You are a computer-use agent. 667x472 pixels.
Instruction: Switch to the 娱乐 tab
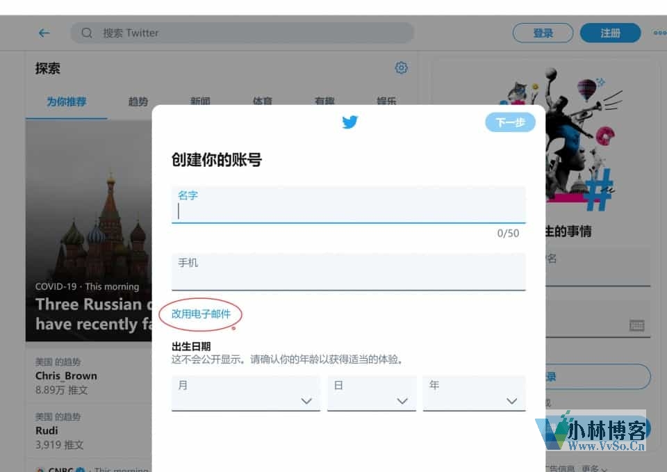(386, 101)
